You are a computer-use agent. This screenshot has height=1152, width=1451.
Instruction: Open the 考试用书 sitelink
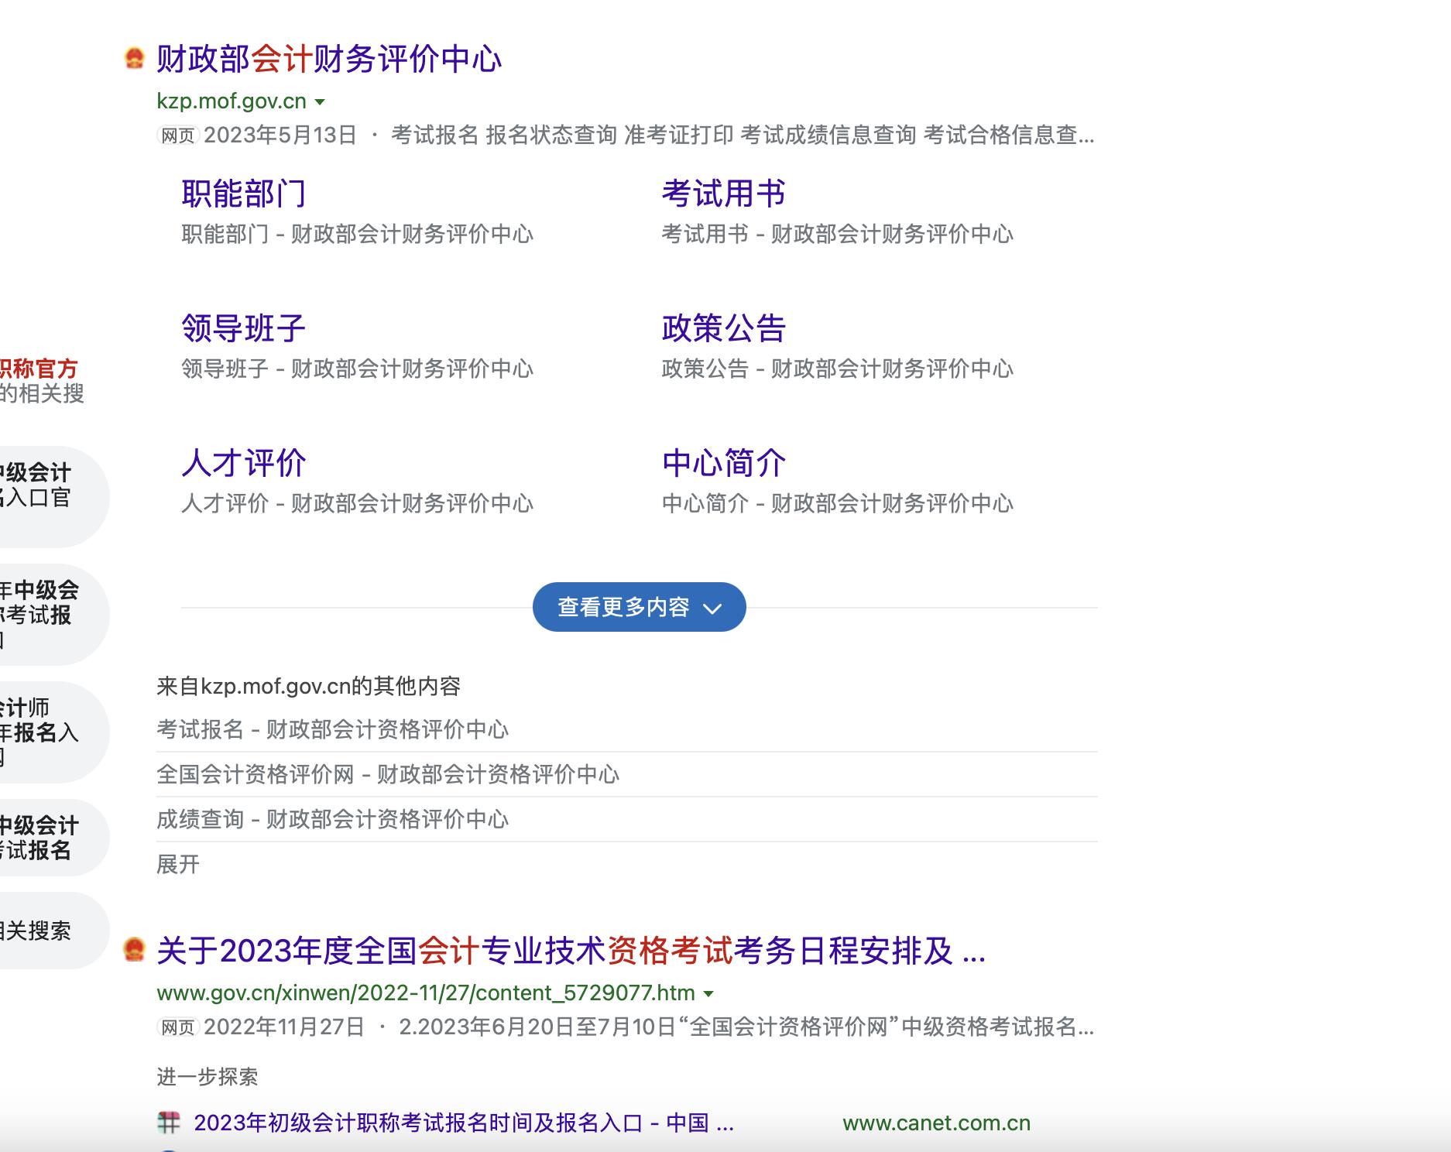[722, 194]
